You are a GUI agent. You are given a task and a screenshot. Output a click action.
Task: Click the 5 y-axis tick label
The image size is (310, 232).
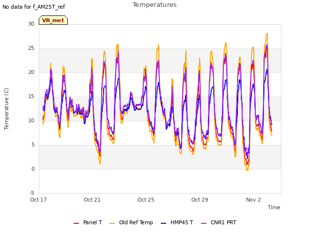33,145
